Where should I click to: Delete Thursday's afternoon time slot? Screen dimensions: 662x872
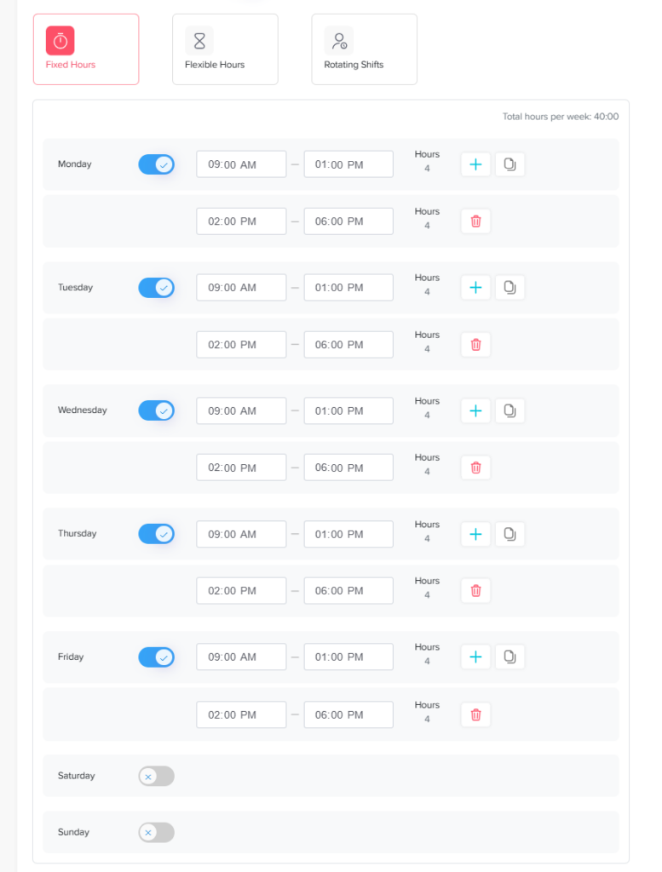[x=475, y=591]
